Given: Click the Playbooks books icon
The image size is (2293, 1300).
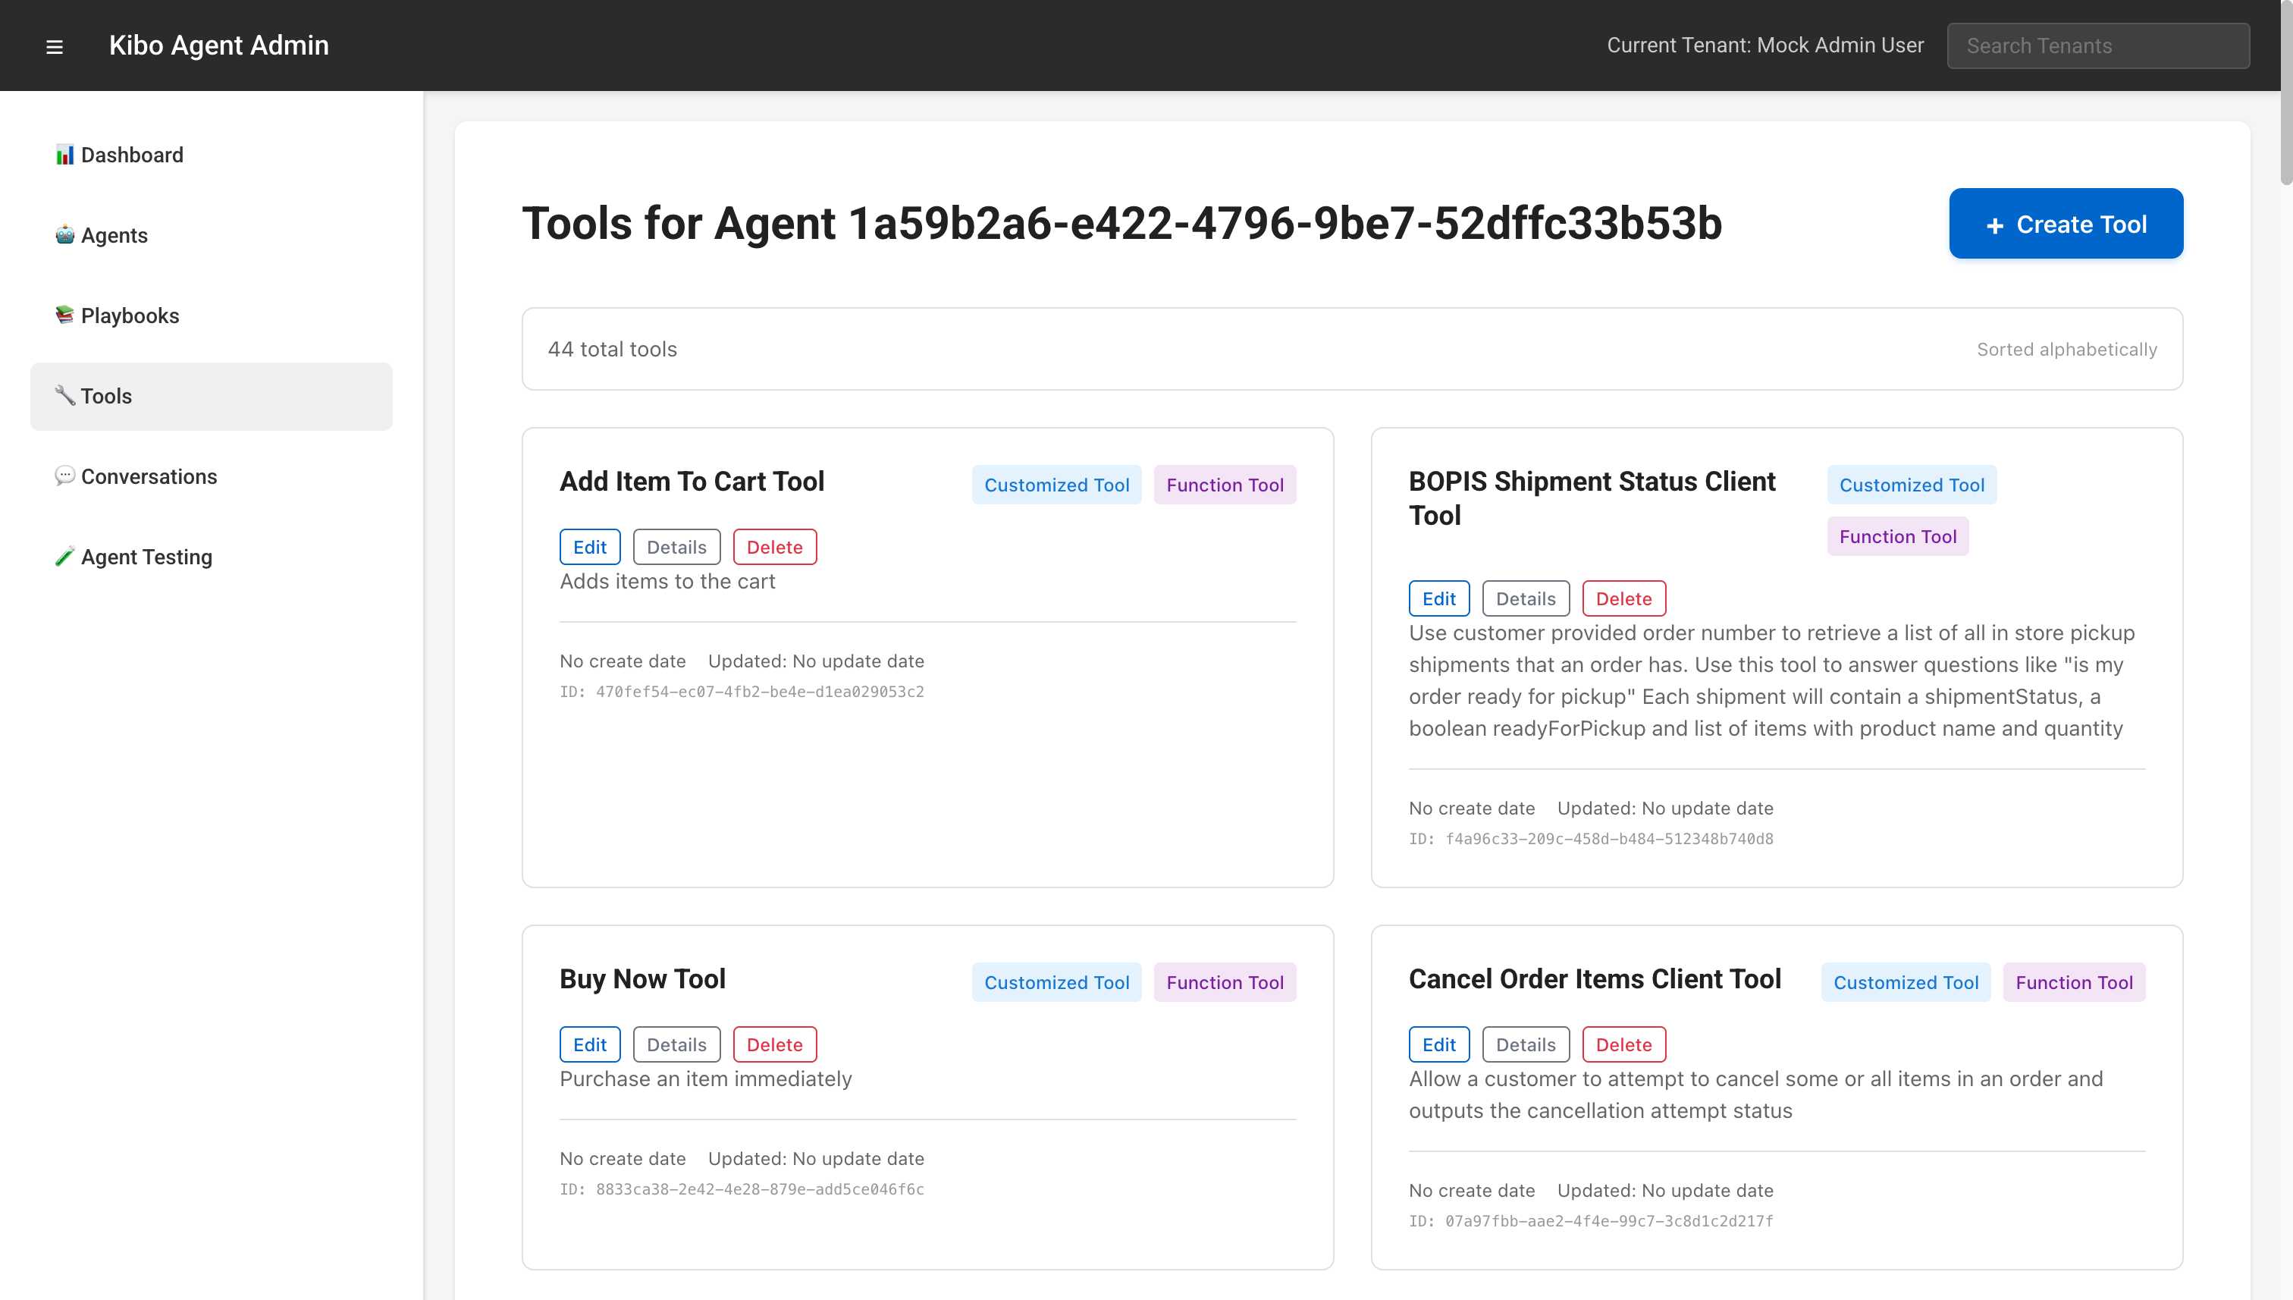Looking at the screenshot, I should [x=64, y=316].
